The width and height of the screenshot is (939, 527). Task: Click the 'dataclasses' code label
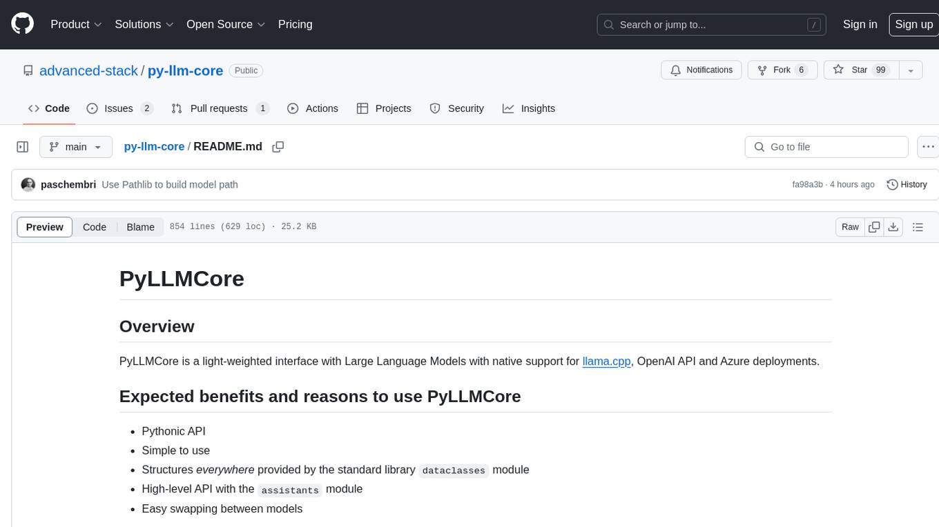[454, 470]
